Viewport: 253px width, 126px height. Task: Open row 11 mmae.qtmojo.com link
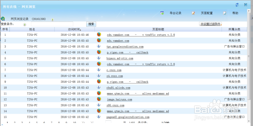click(x=138, y=93)
